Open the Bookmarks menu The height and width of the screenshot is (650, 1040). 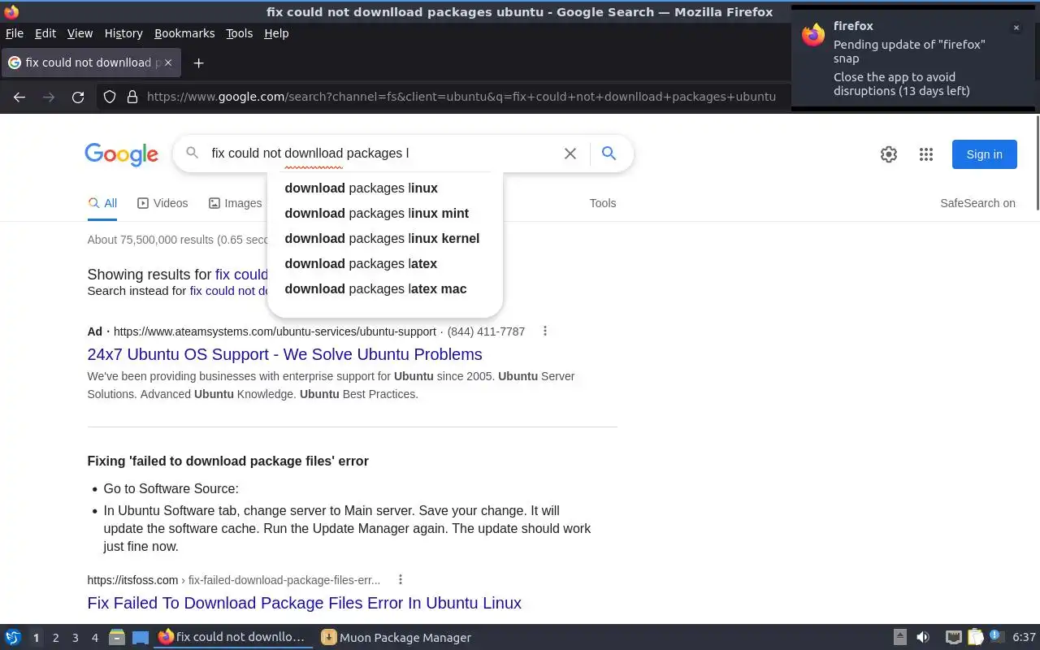tap(184, 33)
